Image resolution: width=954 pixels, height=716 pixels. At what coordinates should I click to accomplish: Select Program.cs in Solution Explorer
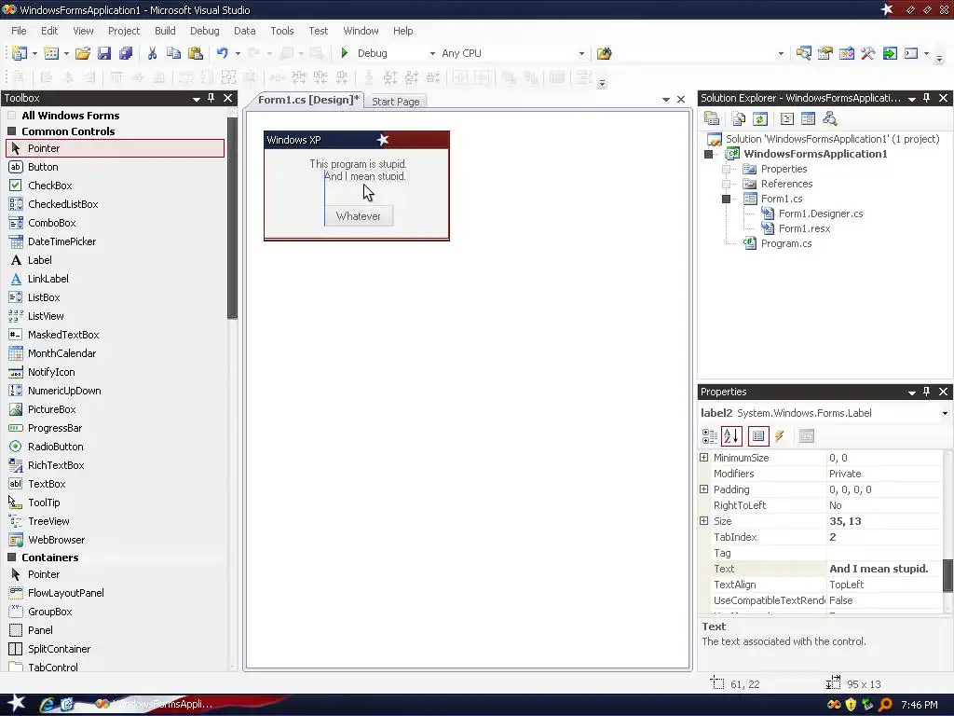(x=786, y=243)
